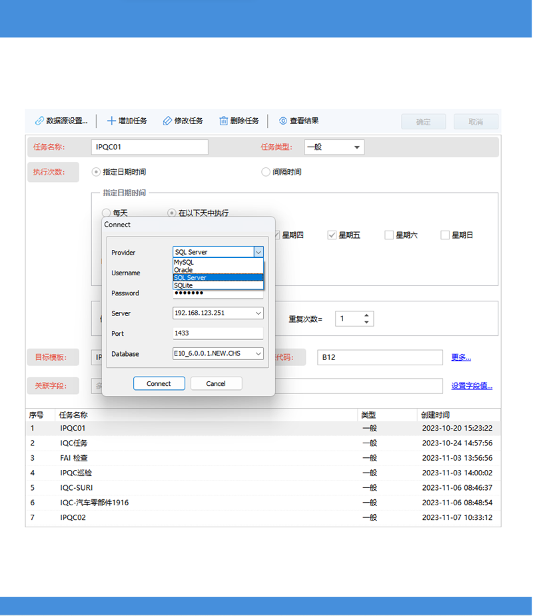The width and height of the screenshot is (533, 616).
Task: Open the Provider dropdown in Connect dialog
Action: (x=260, y=252)
